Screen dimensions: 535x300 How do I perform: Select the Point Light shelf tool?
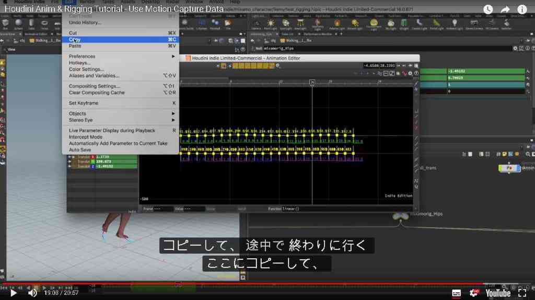pyautogui.click(x=271, y=24)
